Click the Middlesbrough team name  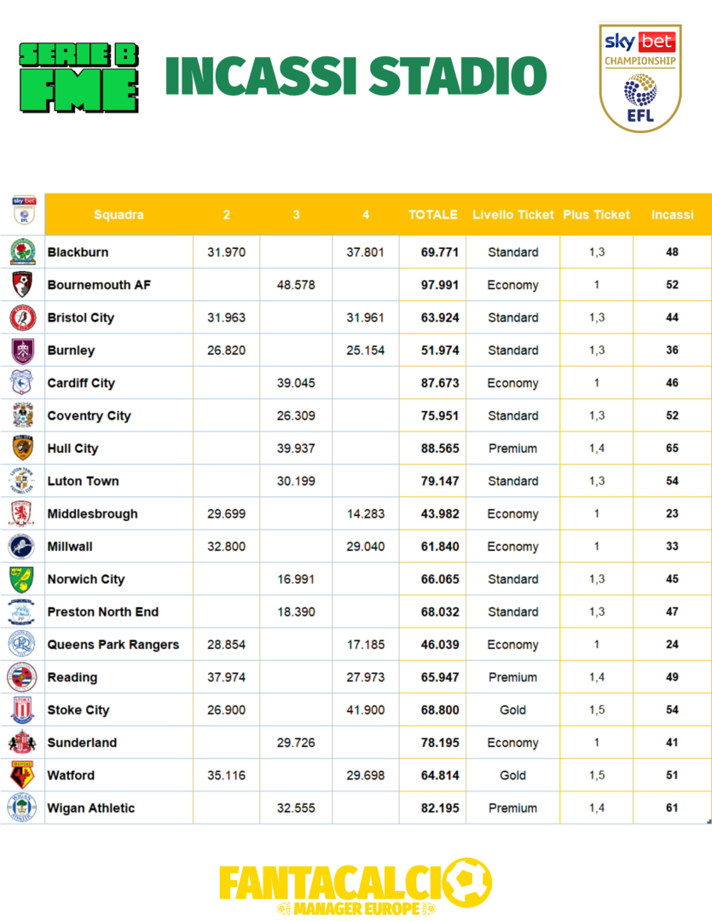[x=92, y=514]
